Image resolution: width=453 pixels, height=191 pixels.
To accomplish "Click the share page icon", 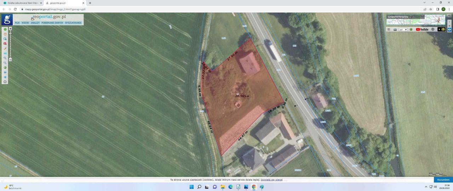I will [x=425, y=9].
